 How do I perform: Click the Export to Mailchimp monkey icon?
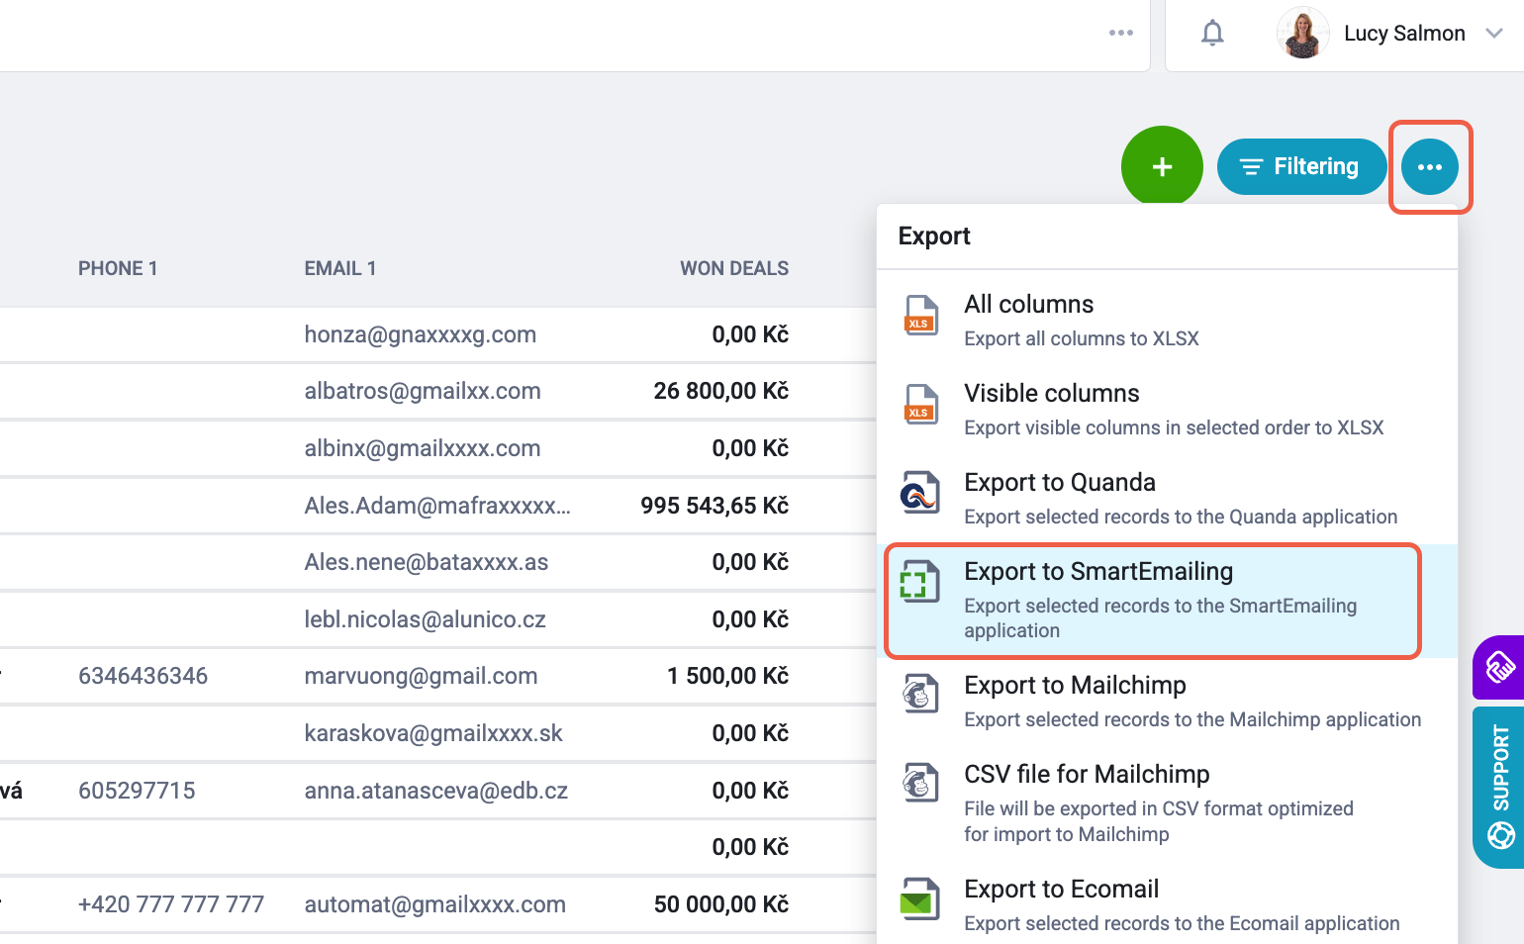point(920,695)
